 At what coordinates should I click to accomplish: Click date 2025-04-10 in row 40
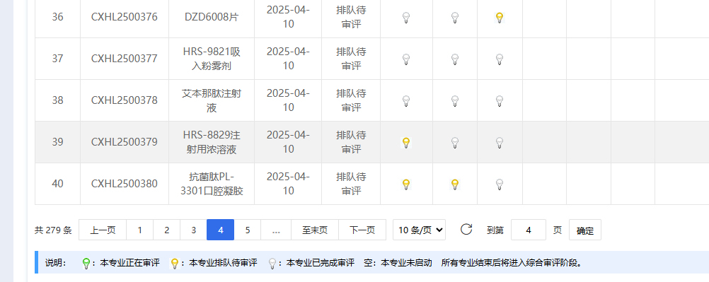point(288,184)
